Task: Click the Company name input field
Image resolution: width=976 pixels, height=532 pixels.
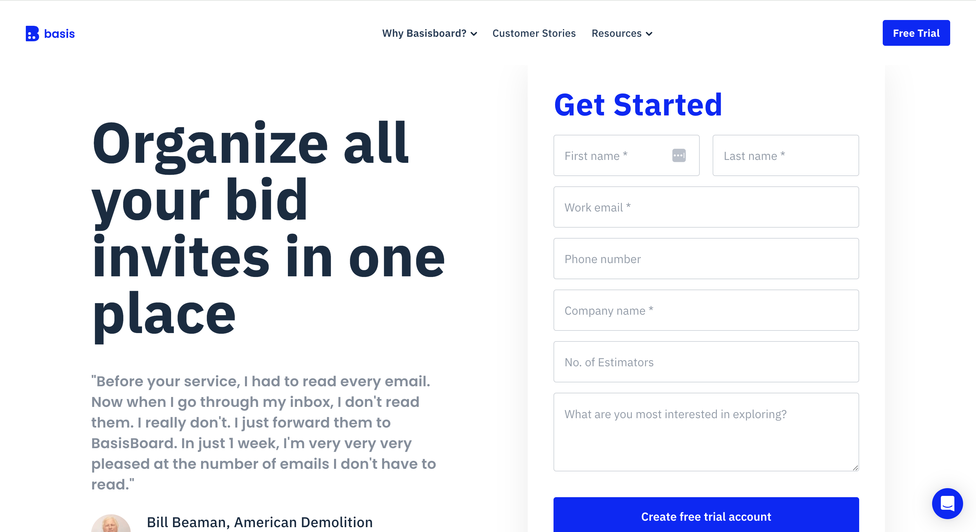Action: tap(706, 310)
